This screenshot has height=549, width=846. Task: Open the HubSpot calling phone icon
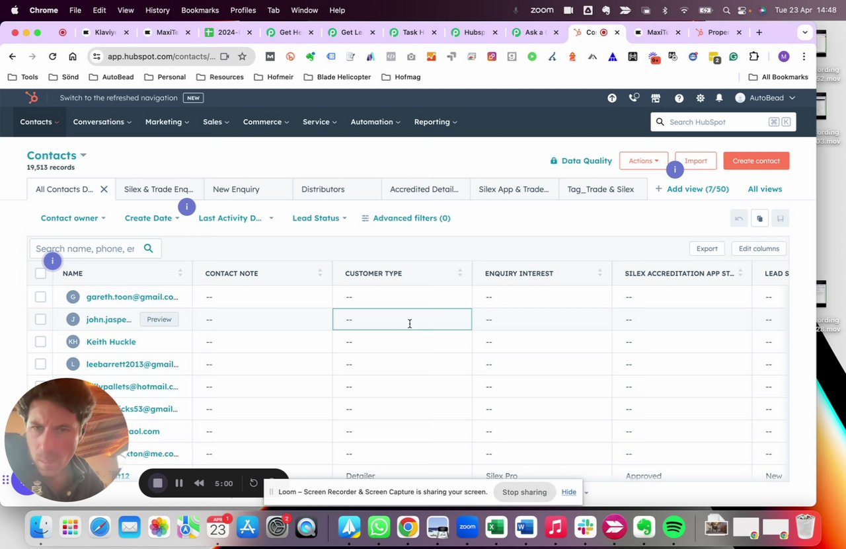point(634,98)
